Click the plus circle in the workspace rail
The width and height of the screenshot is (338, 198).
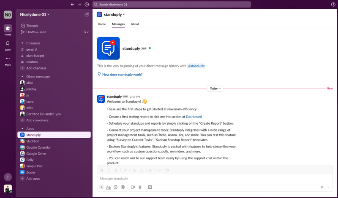click(x=8, y=177)
